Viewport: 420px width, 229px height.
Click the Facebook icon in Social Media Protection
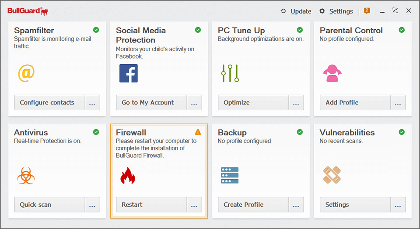pos(129,73)
